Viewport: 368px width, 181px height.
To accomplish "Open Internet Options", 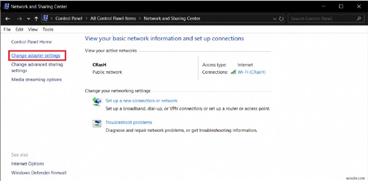I will click(28, 164).
